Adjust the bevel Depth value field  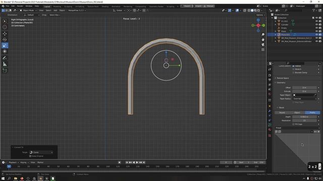304,117
